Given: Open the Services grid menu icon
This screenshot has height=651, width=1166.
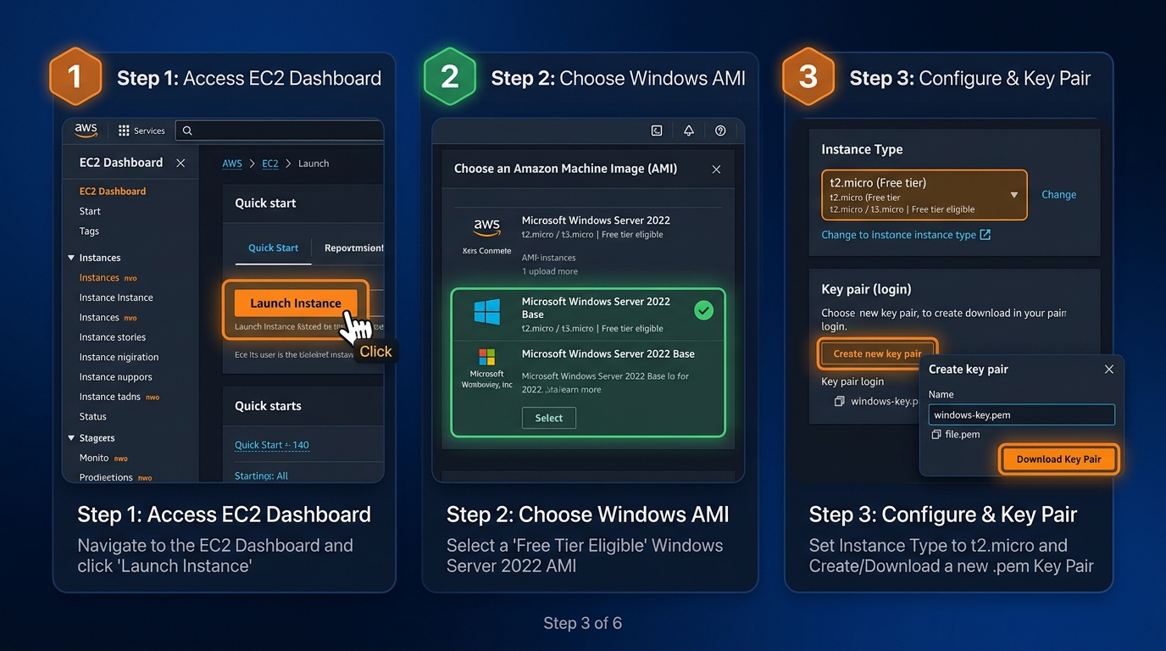Looking at the screenshot, I should coord(124,131).
